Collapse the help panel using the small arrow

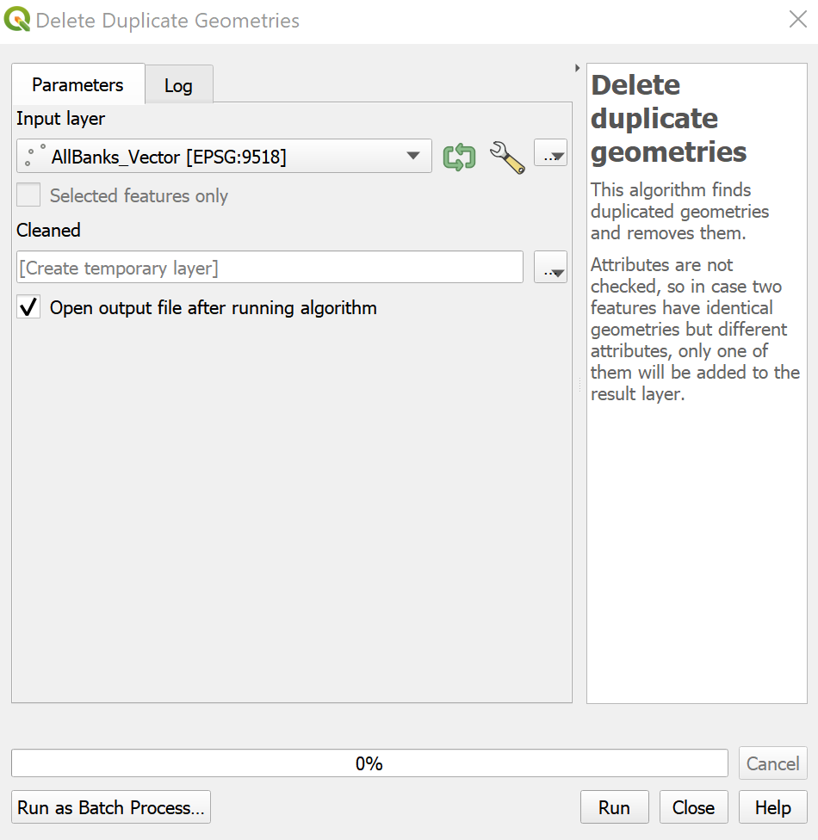coord(576,68)
